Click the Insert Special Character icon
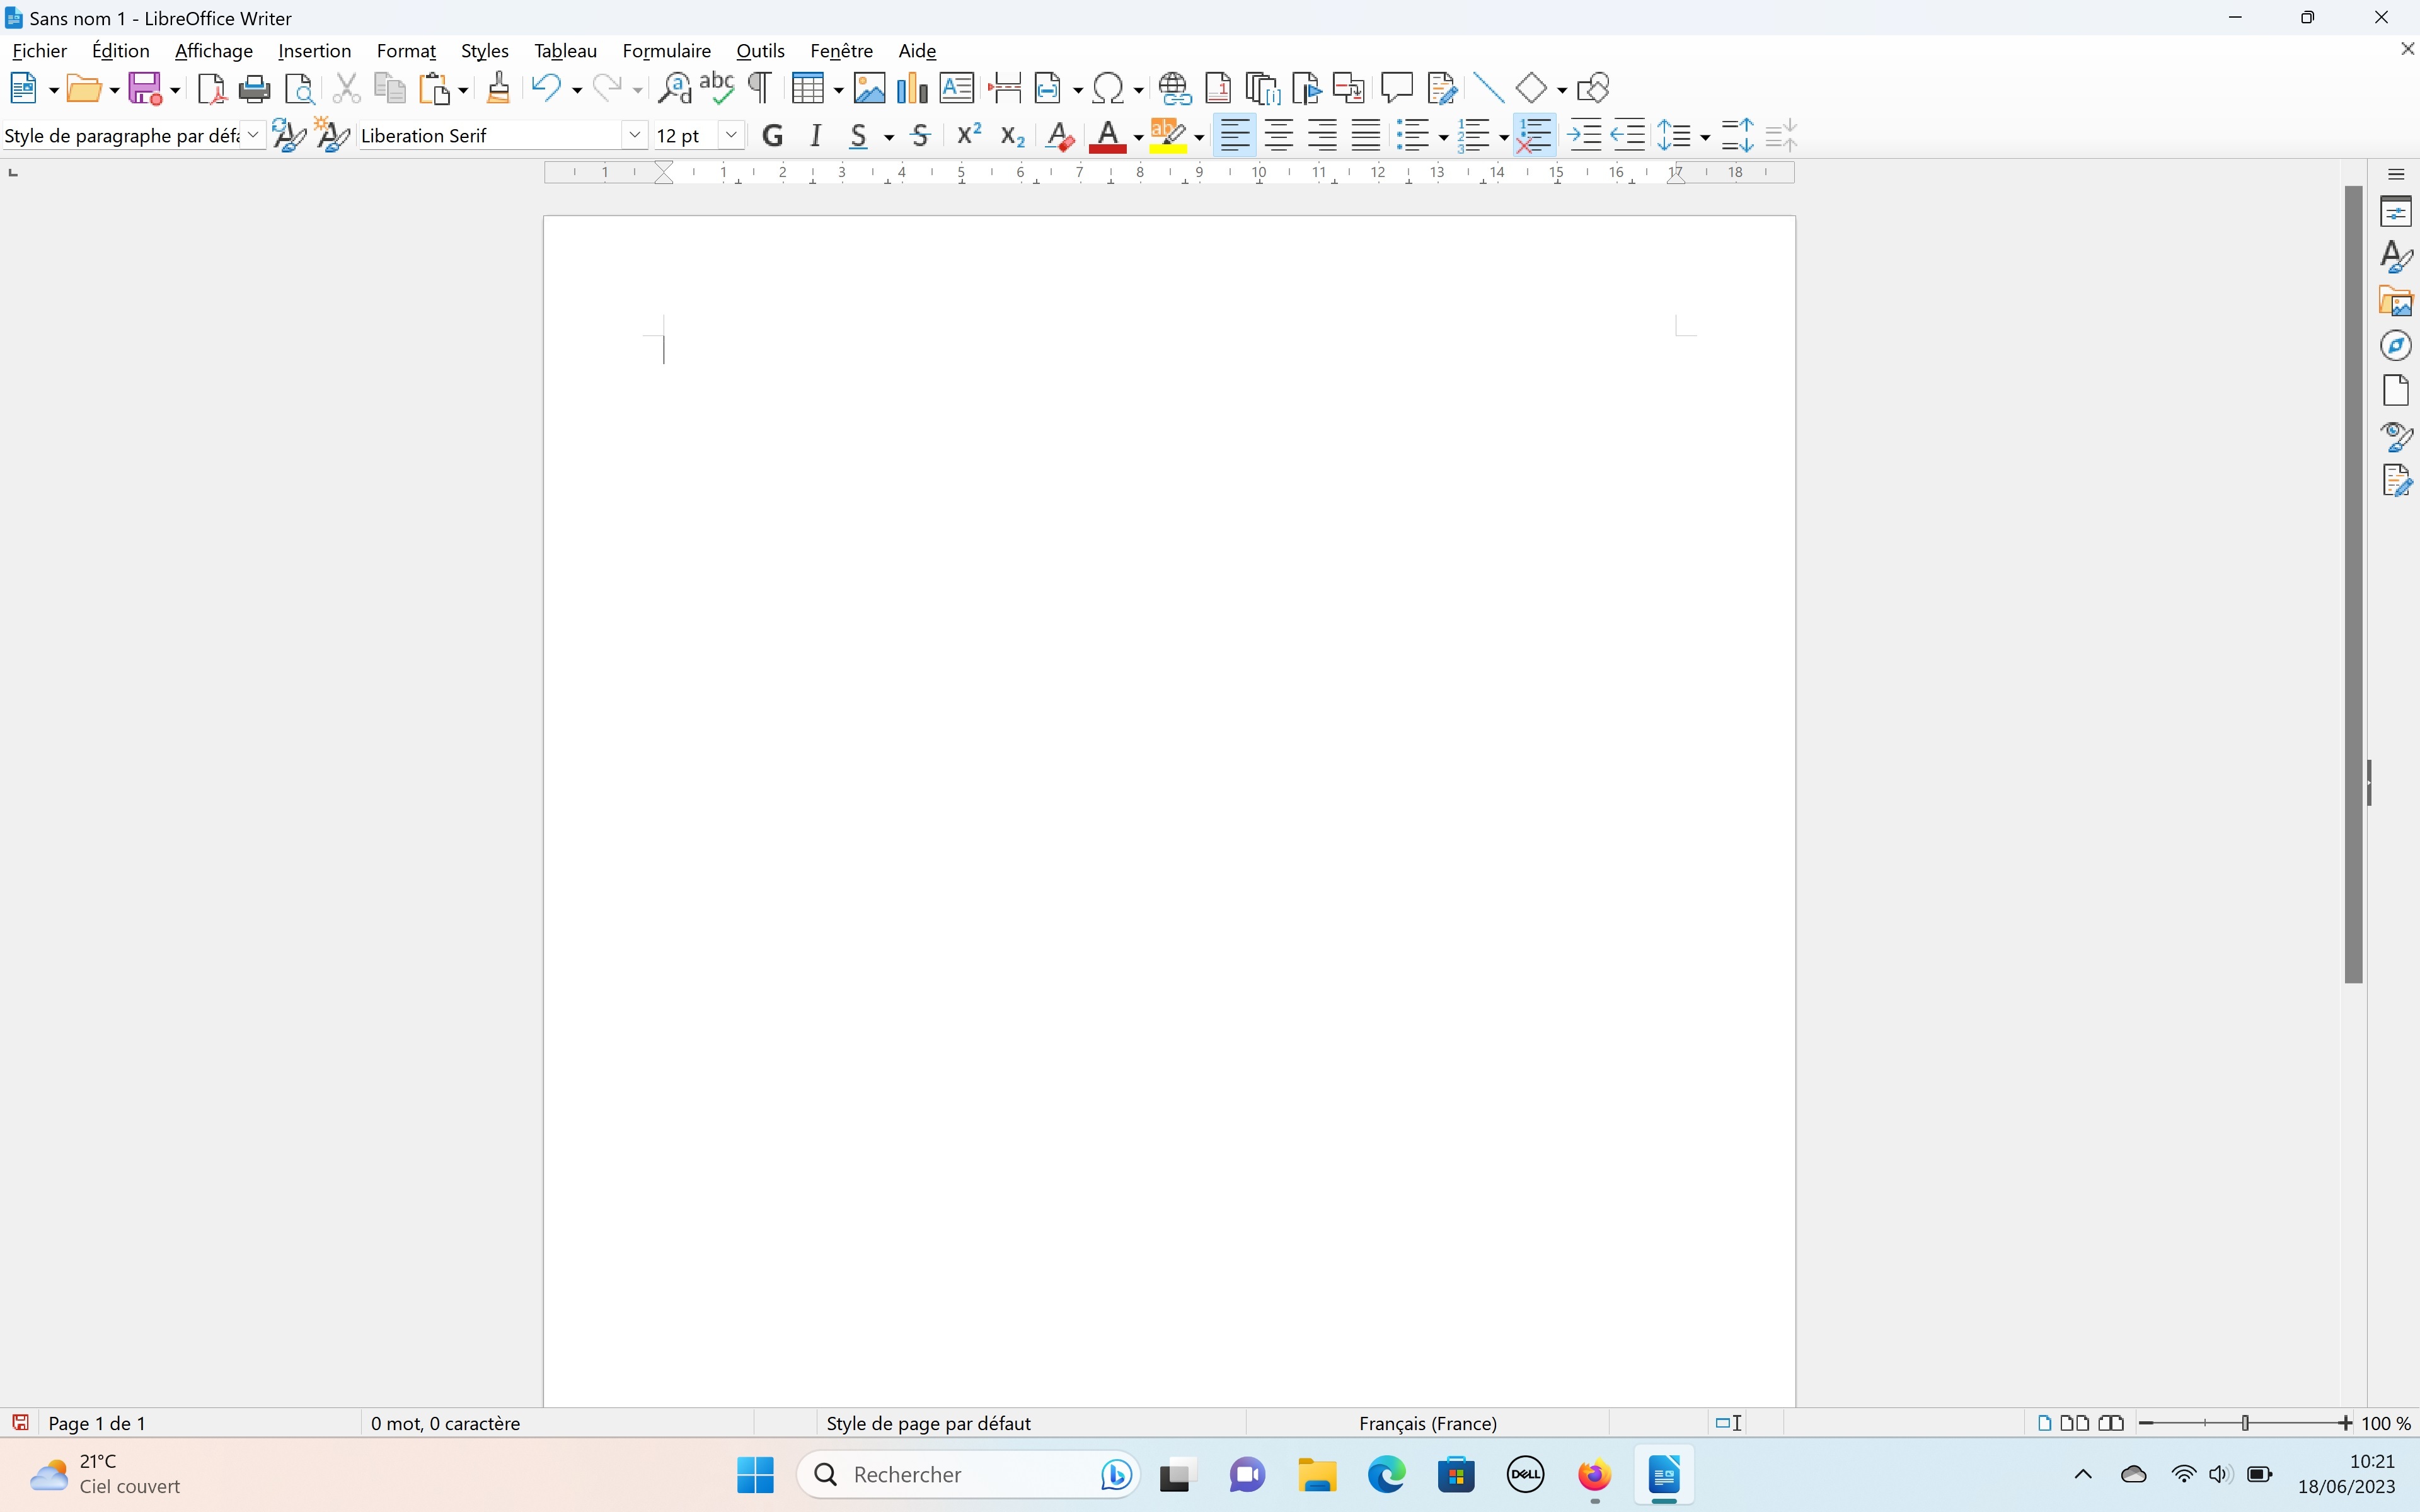Screen dimensions: 2420x1512 [x=1107, y=89]
